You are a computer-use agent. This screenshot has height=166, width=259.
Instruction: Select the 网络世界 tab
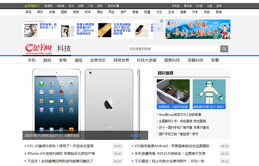tap(121, 60)
